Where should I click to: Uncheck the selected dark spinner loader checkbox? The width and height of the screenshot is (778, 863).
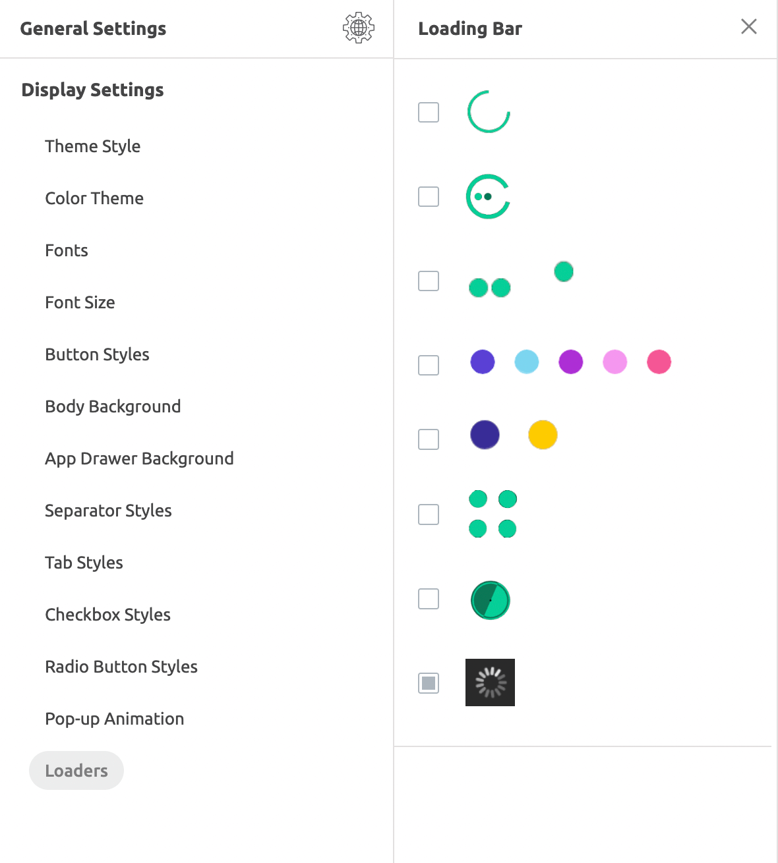pyautogui.click(x=429, y=683)
